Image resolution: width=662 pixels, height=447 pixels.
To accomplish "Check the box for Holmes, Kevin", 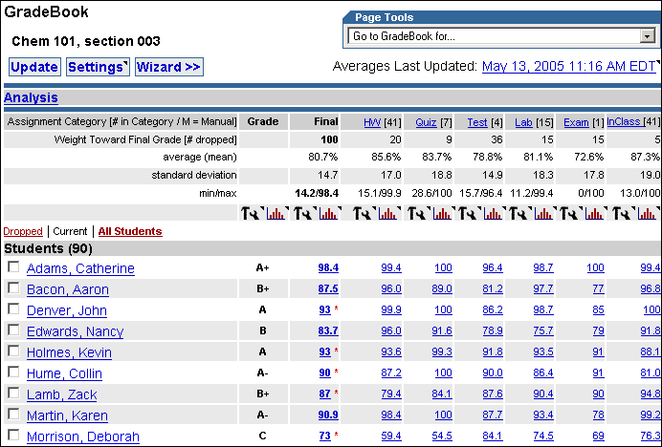I will [x=13, y=351].
